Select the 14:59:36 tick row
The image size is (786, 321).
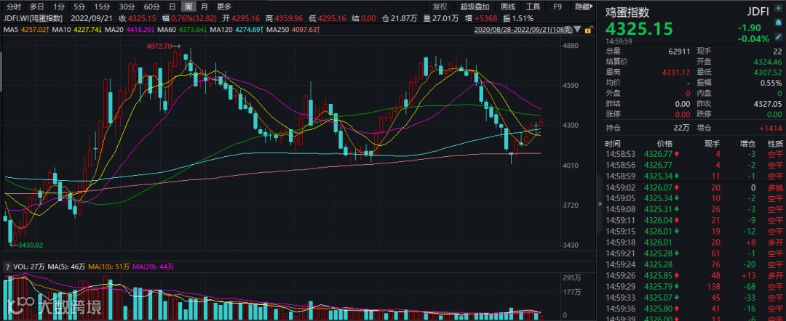click(x=694, y=308)
